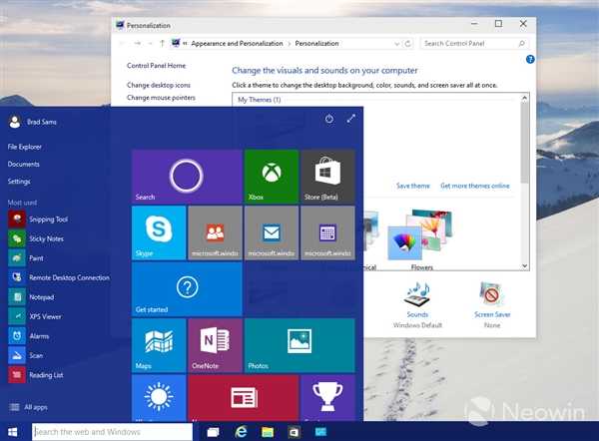Open the Store (Beta) tile
The image size is (599, 441).
[327, 176]
